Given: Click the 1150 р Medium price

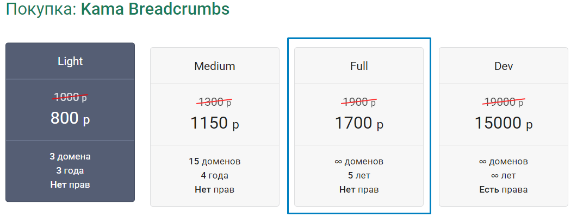Looking at the screenshot, I should pyautogui.click(x=215, y=123).
